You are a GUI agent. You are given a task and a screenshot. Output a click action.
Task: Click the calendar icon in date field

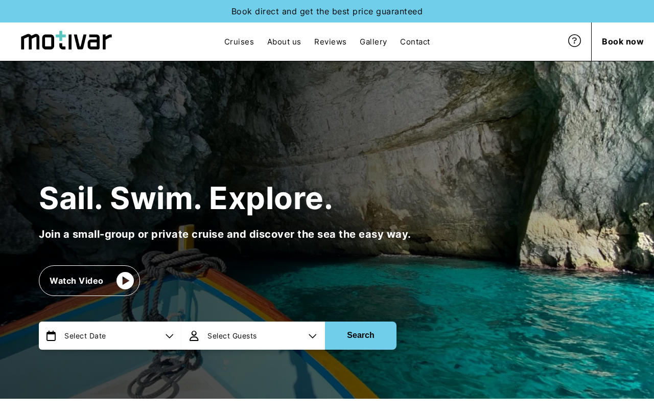pos(51,336)
